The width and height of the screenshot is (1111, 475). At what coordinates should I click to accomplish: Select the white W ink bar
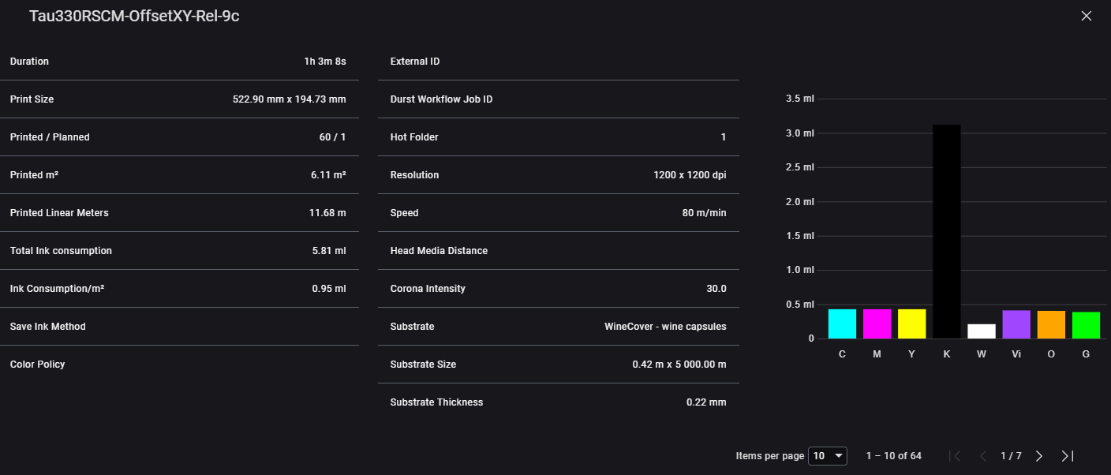click(981, 331)
